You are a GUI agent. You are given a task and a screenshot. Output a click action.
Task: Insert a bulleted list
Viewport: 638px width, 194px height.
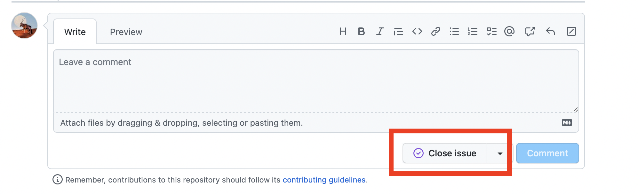454,31
